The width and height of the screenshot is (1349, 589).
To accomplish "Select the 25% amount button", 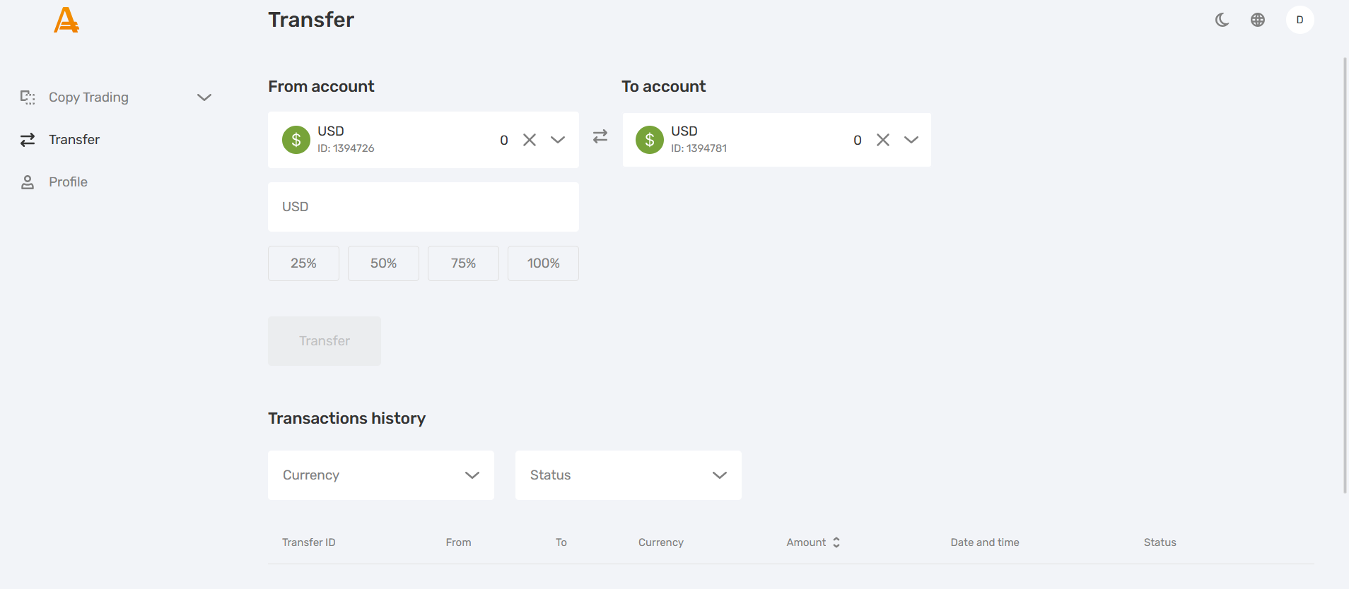I will [x=303, y=263].
